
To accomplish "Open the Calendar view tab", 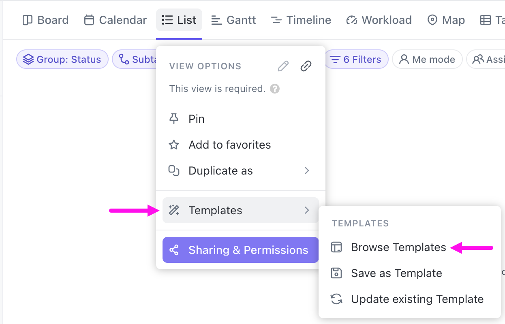I will point(115,20).
